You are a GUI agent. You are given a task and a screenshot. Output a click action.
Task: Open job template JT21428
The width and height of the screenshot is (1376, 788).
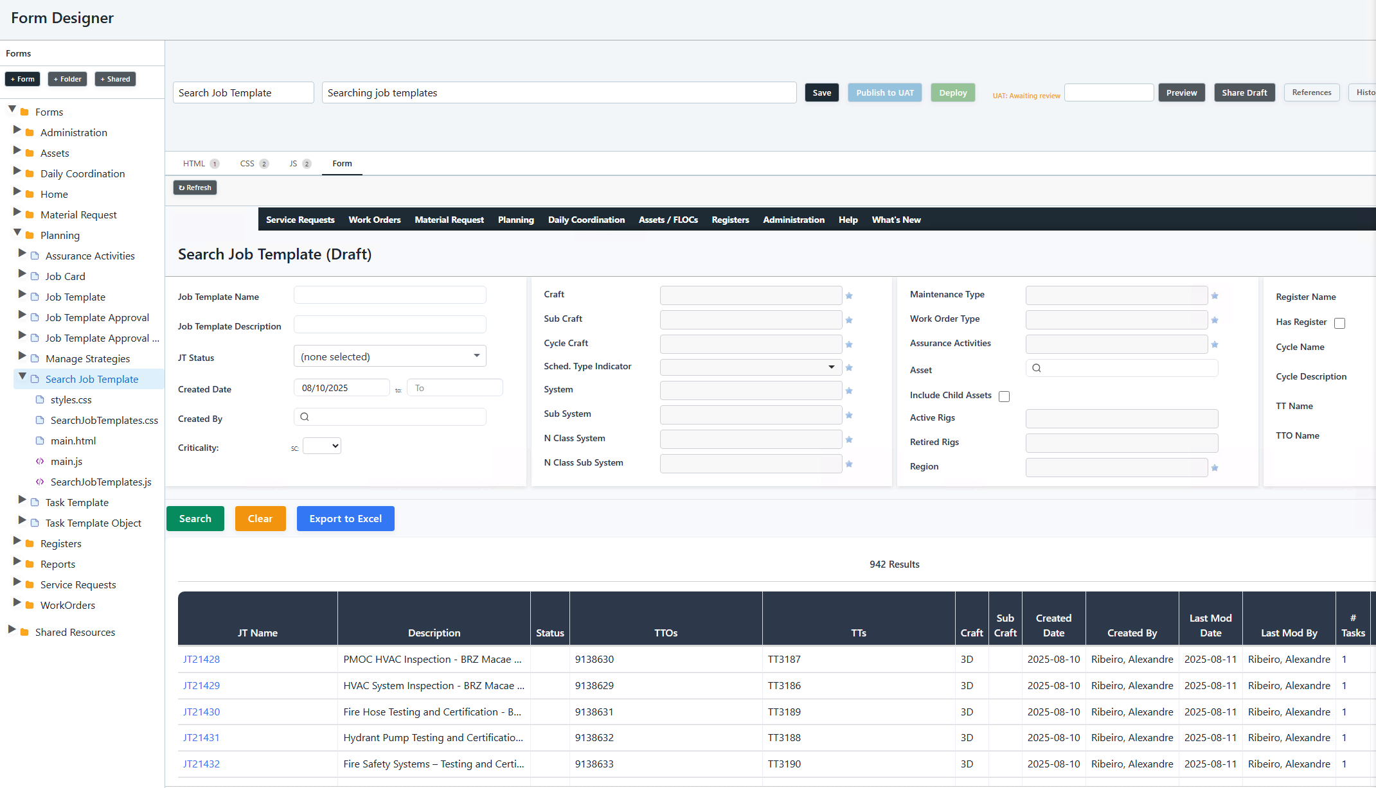pyautogui.click(x=201, y=659)
